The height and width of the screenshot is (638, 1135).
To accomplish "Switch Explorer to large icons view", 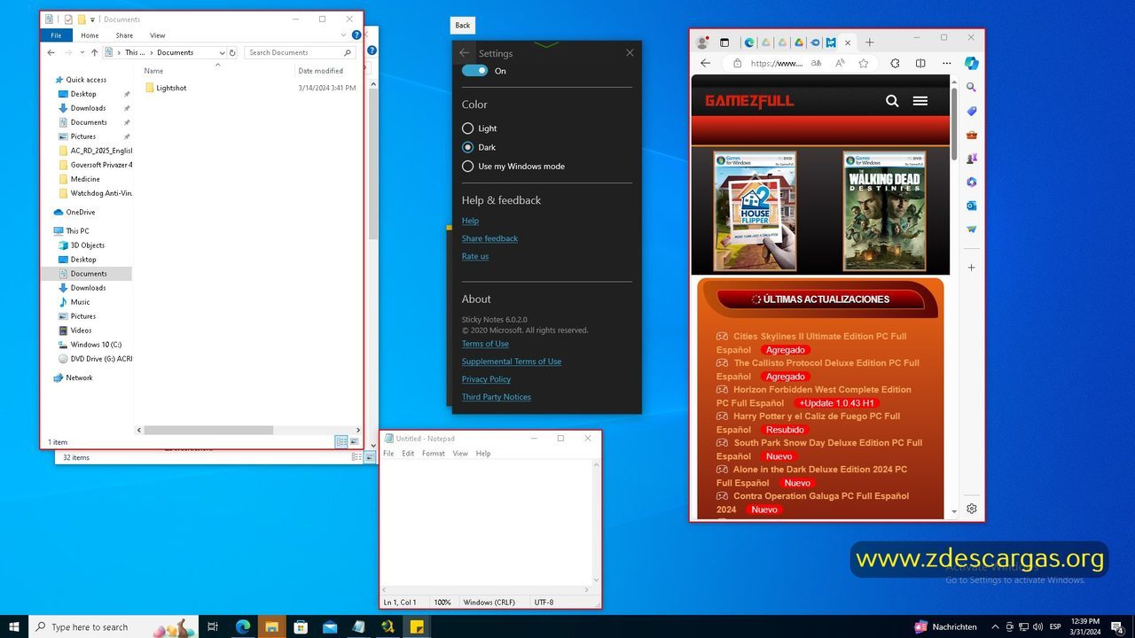I will (354, 441).
